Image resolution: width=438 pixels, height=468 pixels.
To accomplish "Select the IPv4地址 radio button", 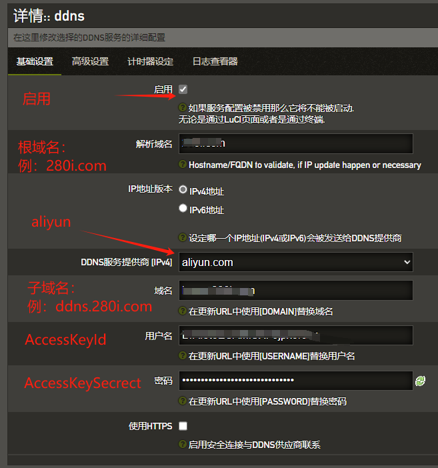I will click(x=183, y=190).
